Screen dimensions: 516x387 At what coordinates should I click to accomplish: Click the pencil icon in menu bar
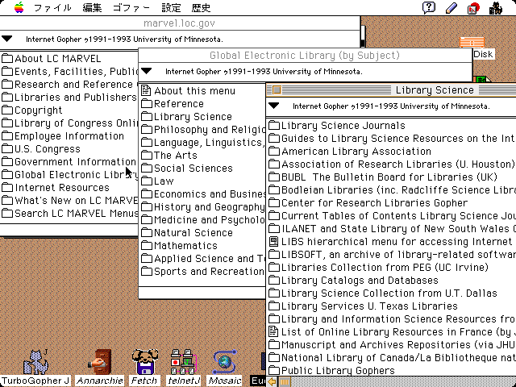(451, 8)
